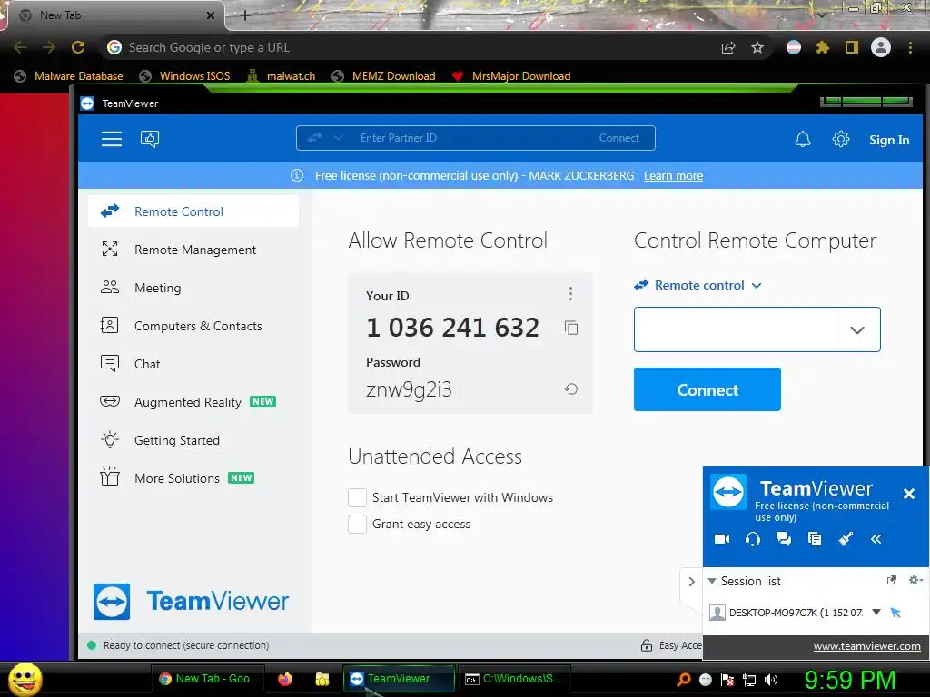Close the TeamViewer session panel with X

tap(908, 493)
